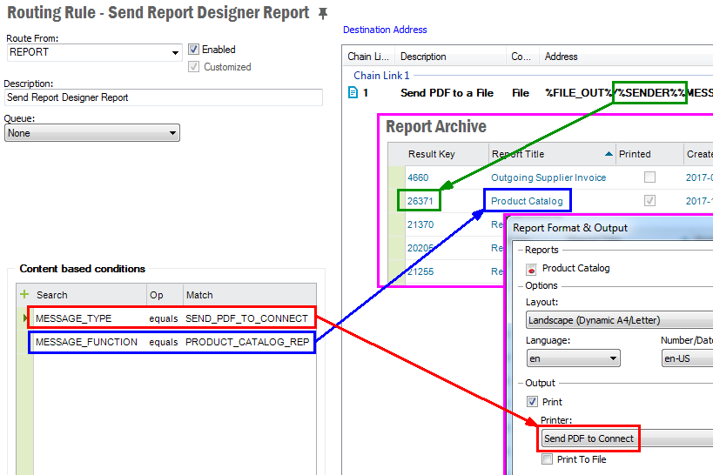The height and width of the screenshot is (475, 713).
Task: Open the Layout dropdown showing Landscape
Action: [x=618, y=320]
